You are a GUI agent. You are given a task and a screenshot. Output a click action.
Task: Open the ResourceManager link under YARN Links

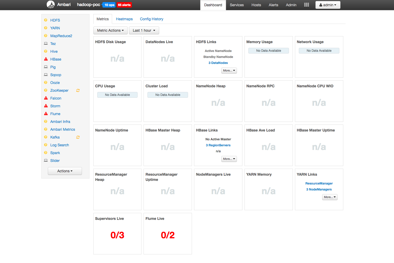pyautogui.click(x=319, y=183)
